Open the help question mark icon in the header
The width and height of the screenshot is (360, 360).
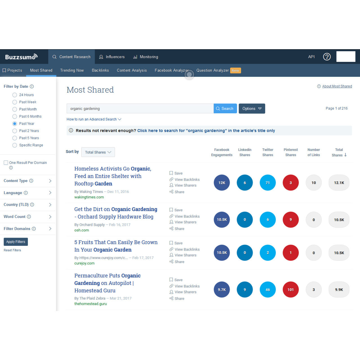tap(327, 57)
